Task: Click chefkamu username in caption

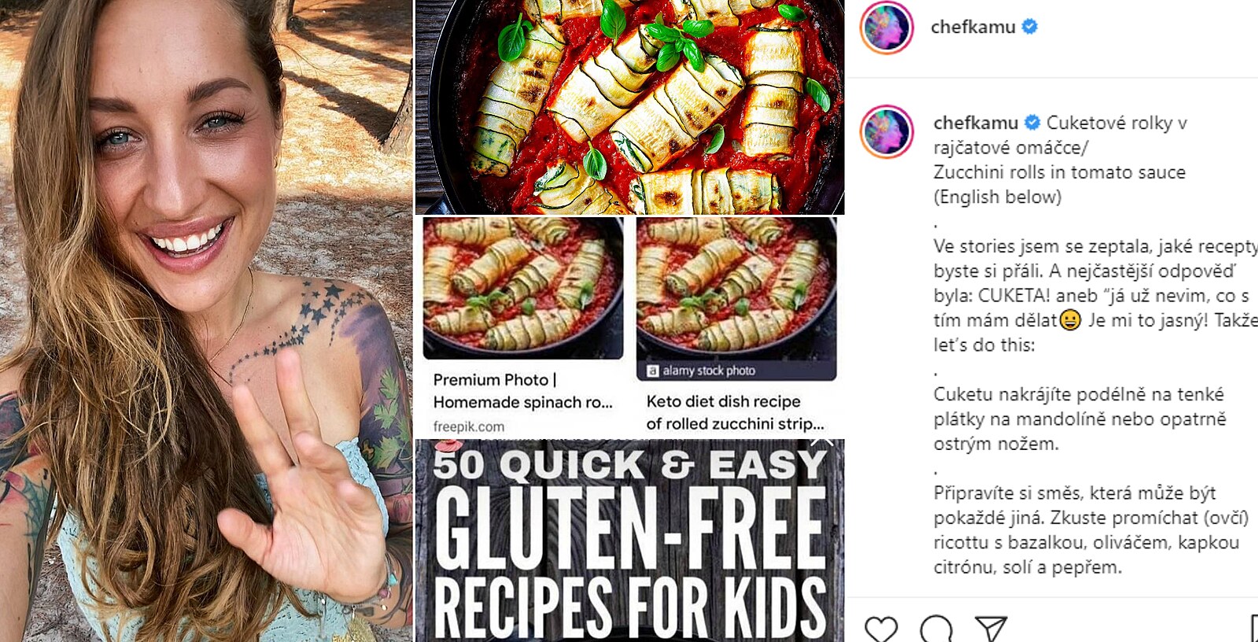Action: tap(976, 123)
